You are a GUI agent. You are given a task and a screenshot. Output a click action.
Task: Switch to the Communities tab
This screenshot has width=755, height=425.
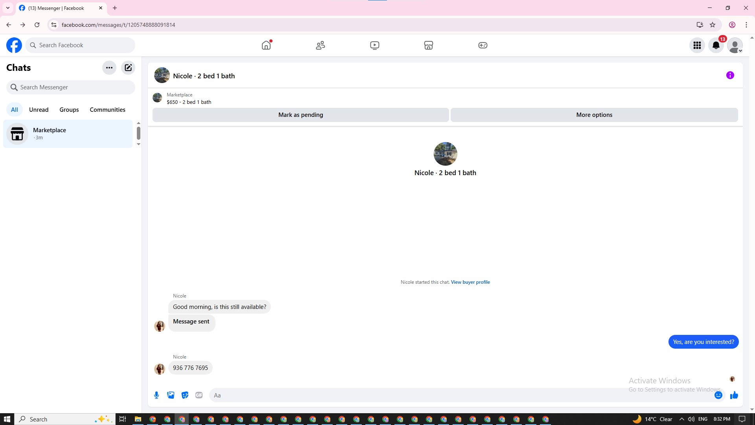tap(107, 110)
